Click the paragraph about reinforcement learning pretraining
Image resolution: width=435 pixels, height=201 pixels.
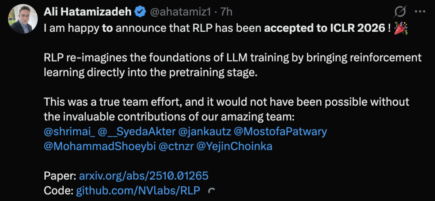click(x=232, y=65)
